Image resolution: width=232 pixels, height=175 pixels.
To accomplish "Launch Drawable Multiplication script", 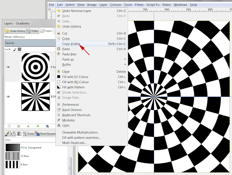I will coord(92,132).
